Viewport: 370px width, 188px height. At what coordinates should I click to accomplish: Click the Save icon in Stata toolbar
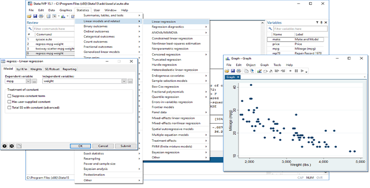click(35, 16)
